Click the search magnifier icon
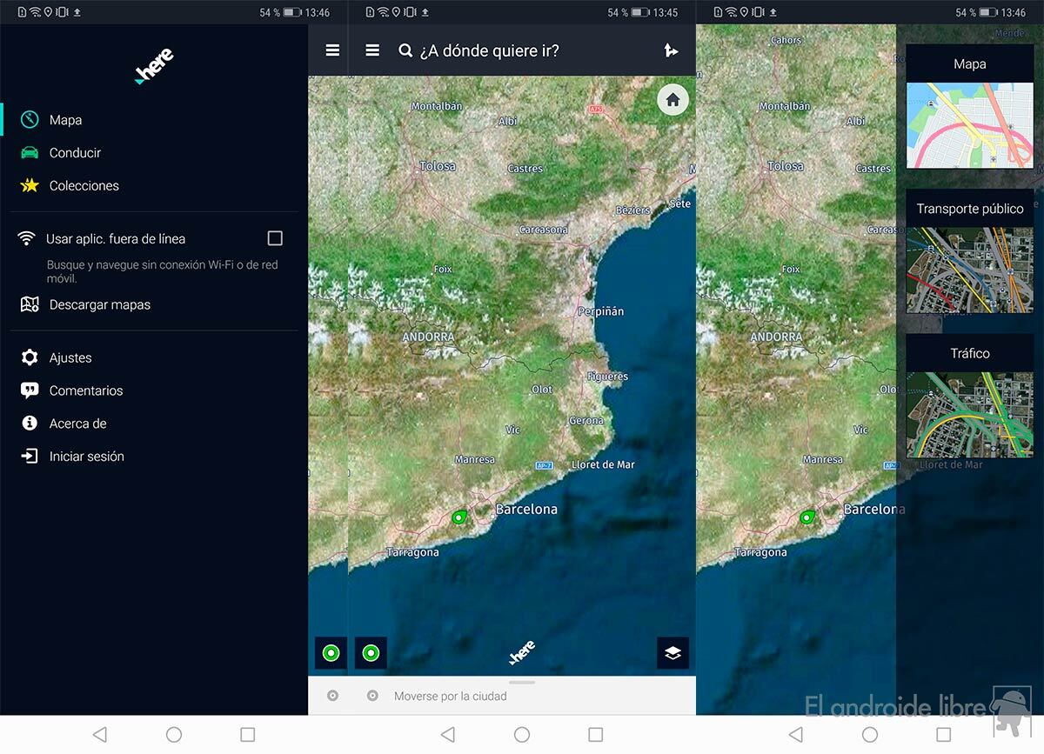The width and height of the screenshot is (1044, 754). (405, 50)
